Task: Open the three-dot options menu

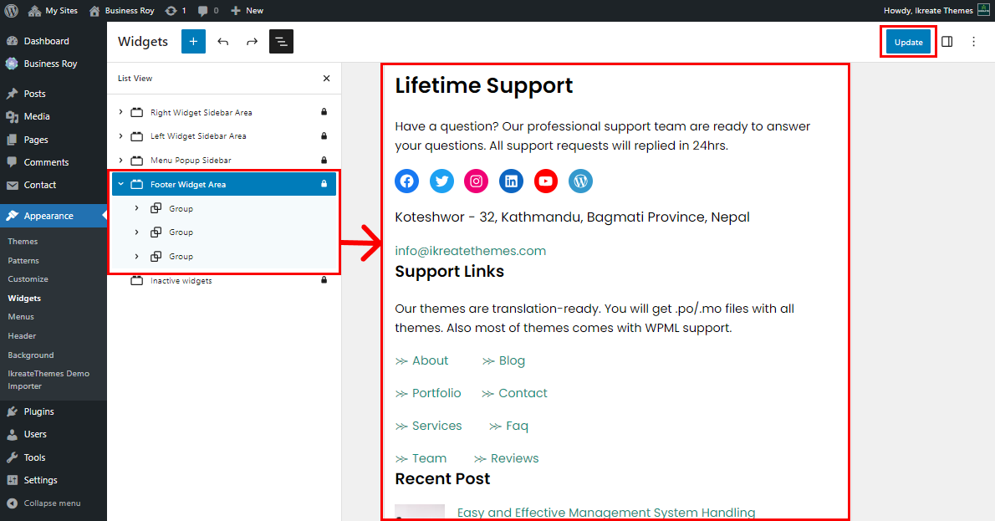Action: coord(973,42)
